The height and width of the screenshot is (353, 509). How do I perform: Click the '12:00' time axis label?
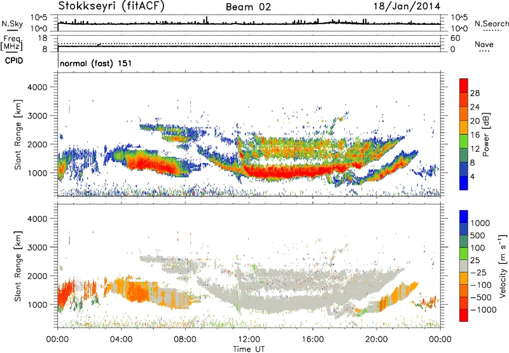click(x=249, y=340)
